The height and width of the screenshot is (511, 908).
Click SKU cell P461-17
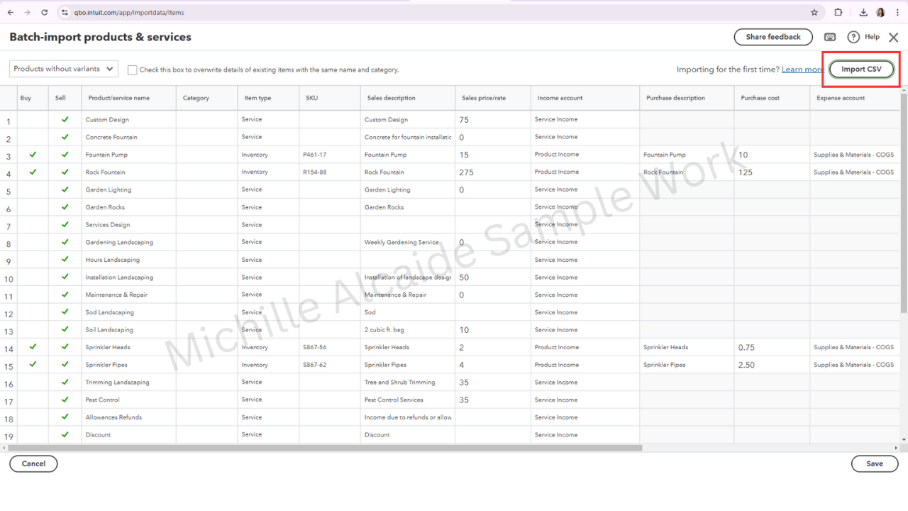point(330,155)
